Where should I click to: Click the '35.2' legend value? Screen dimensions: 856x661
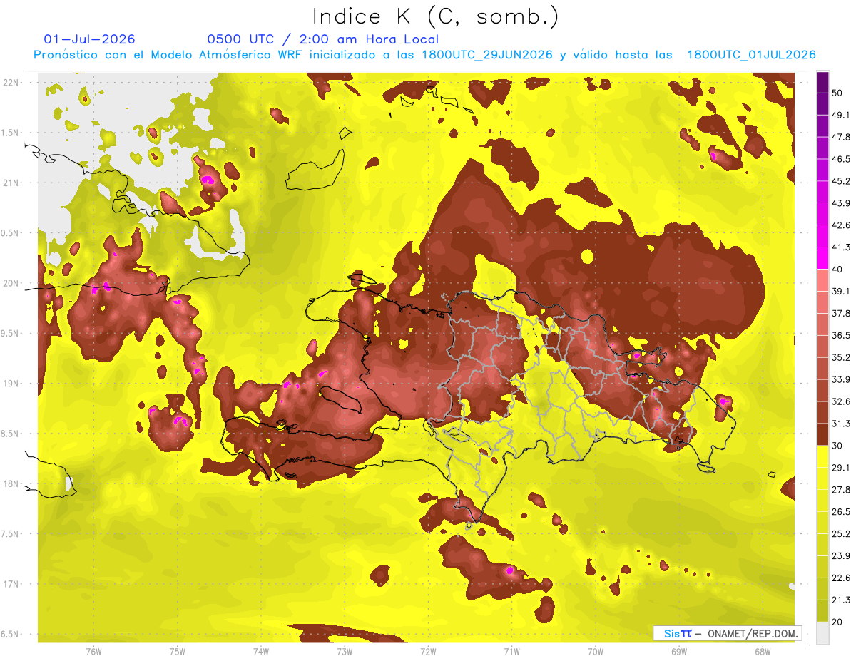coord(841,358)
